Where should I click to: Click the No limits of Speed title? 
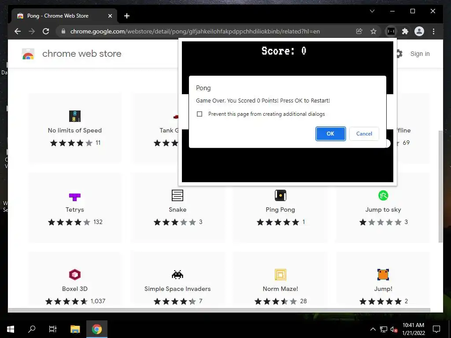coord(75,130)
